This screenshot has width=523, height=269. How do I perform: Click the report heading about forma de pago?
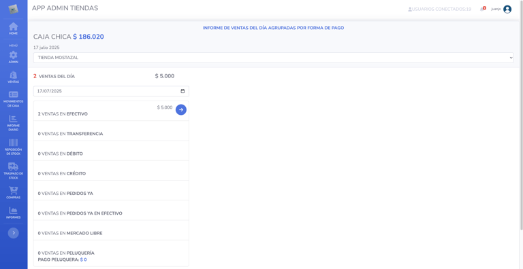point(274,28)
